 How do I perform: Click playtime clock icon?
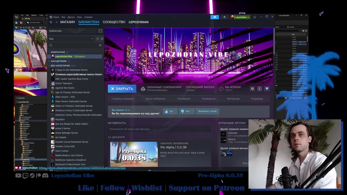pos(221,89)
